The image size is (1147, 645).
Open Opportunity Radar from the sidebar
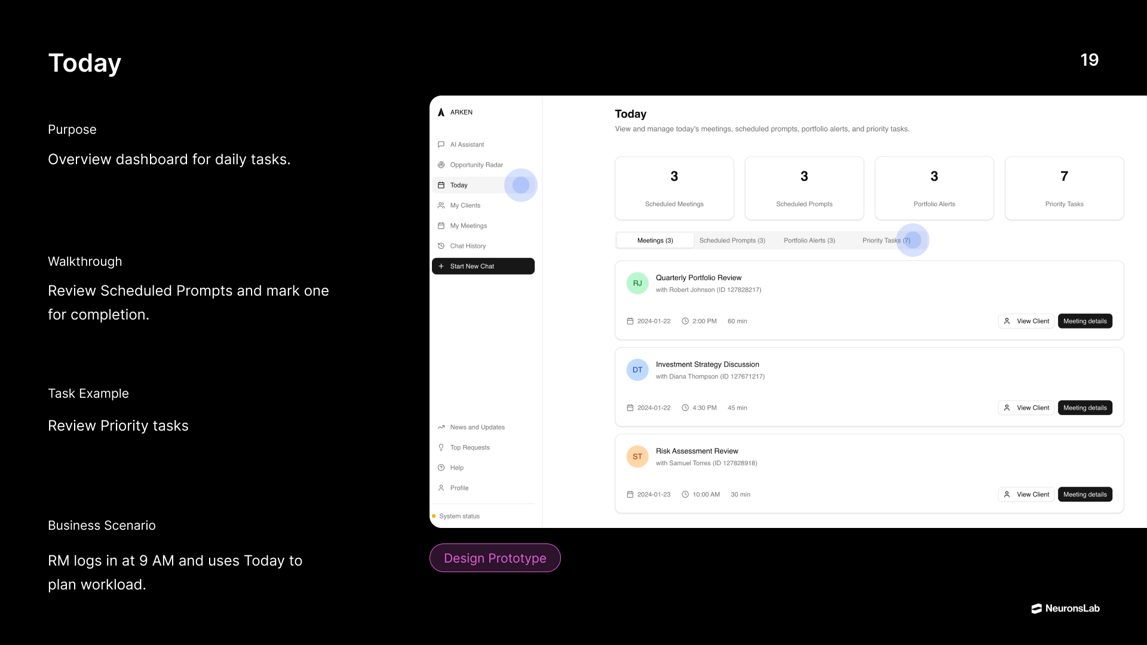pos(476,165)
